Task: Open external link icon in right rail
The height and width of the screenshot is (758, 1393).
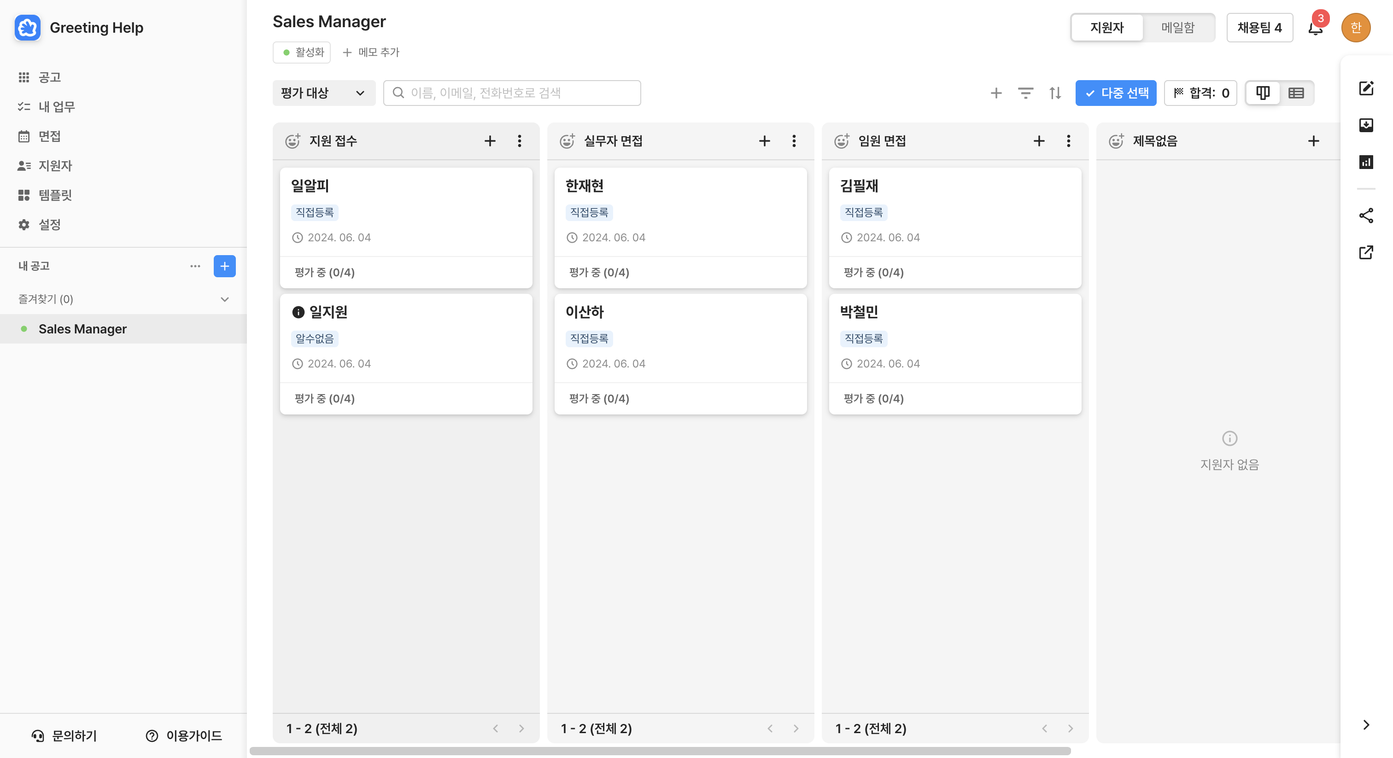Action: (x=1366, y=252)
